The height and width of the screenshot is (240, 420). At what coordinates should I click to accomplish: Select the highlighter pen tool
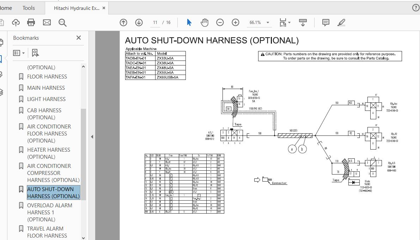coord(341,23)
